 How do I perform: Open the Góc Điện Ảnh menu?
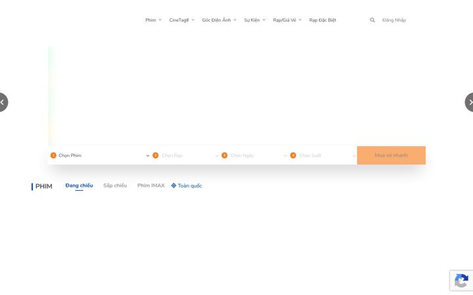point(219,20)
